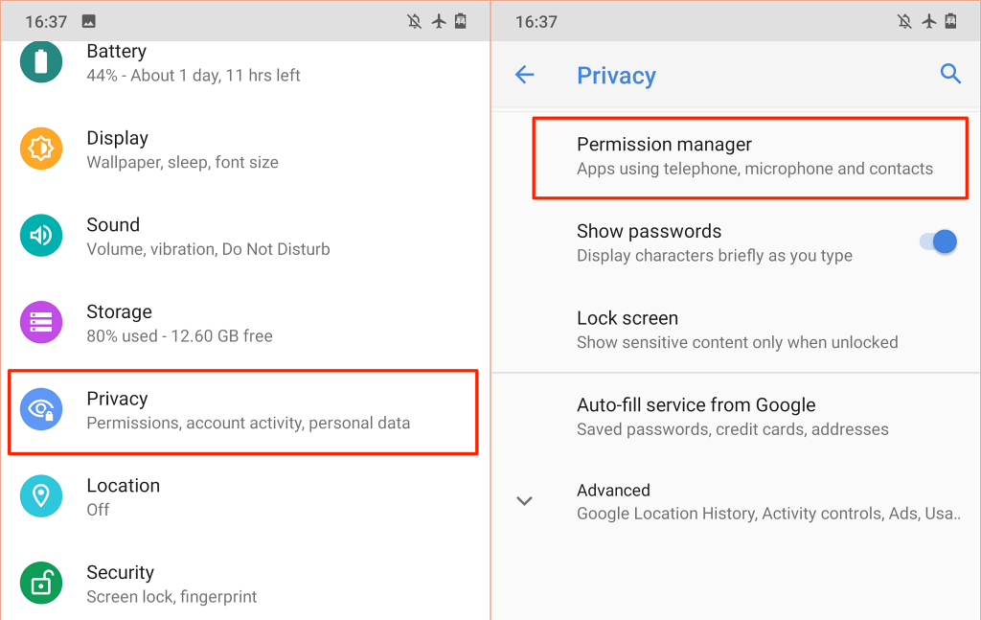Screen dimensions: 981x620
Task: Open search in Privacy settings
Action: click(x=950, y=75)
